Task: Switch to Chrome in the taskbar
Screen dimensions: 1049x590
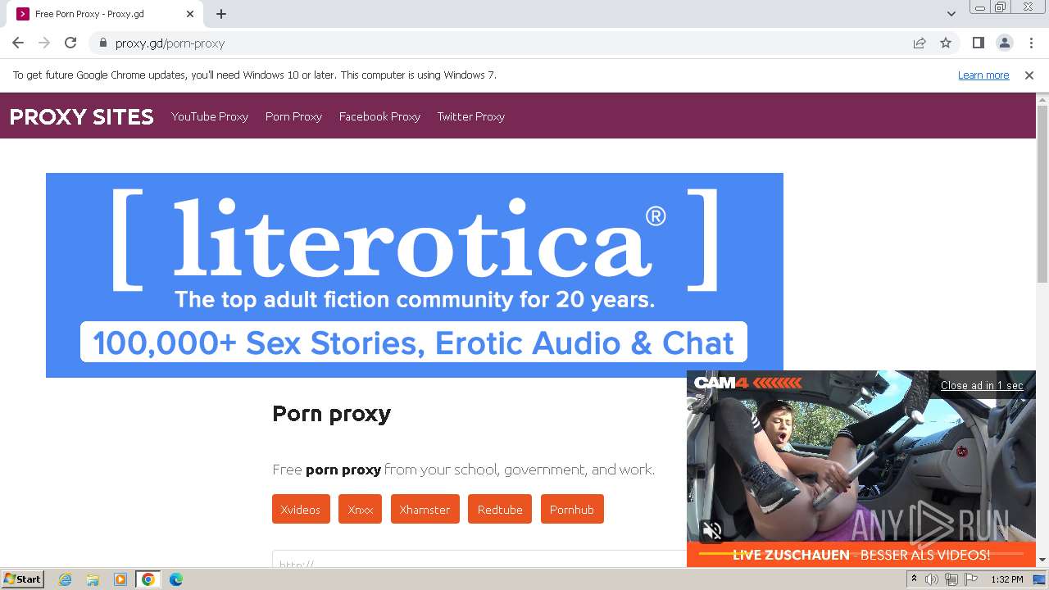Action: 148,579
